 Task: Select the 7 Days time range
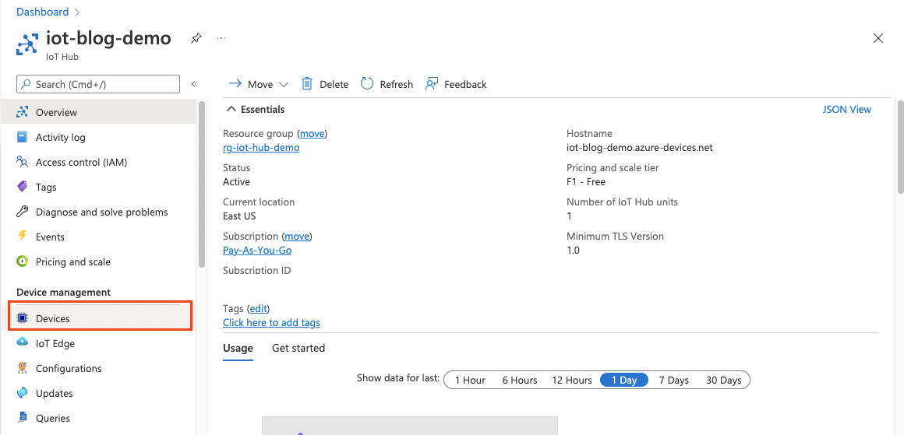click(673, 380)
